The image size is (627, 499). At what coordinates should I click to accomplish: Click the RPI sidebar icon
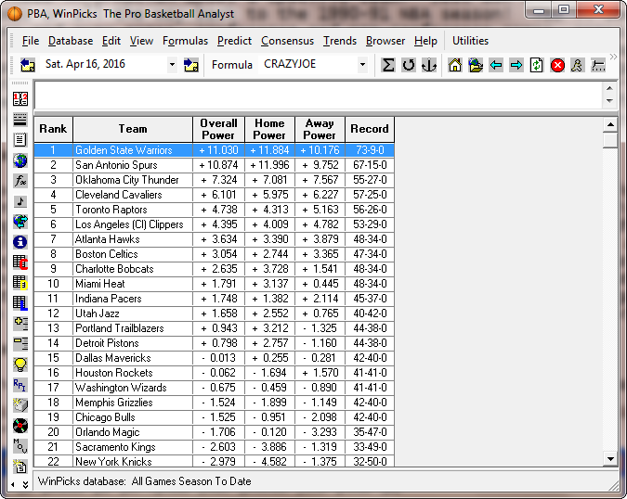(x=20, y=384)
